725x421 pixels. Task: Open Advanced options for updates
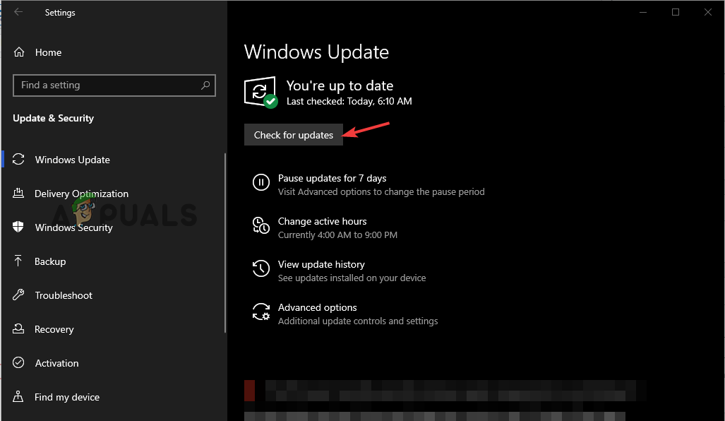[317, 307]
